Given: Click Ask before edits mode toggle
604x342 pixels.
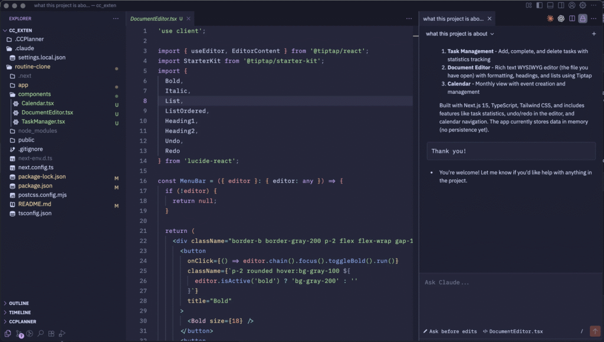Looking at the screenshot, I should point(450,331).
